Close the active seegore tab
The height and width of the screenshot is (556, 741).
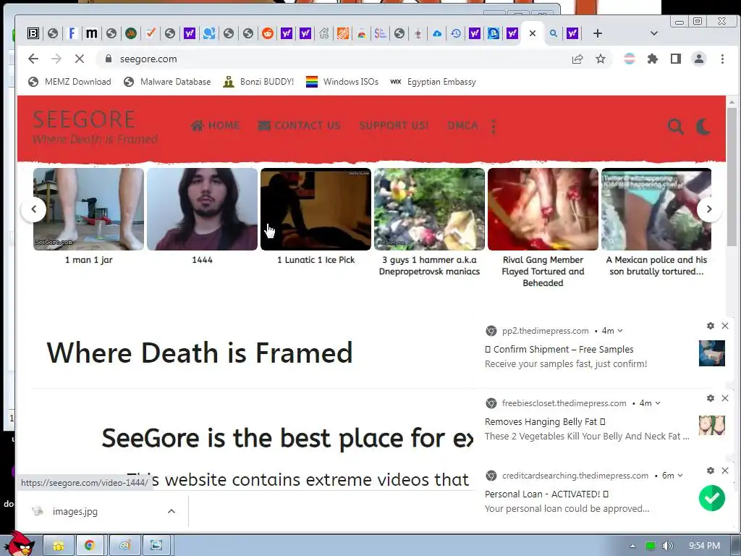533,33
